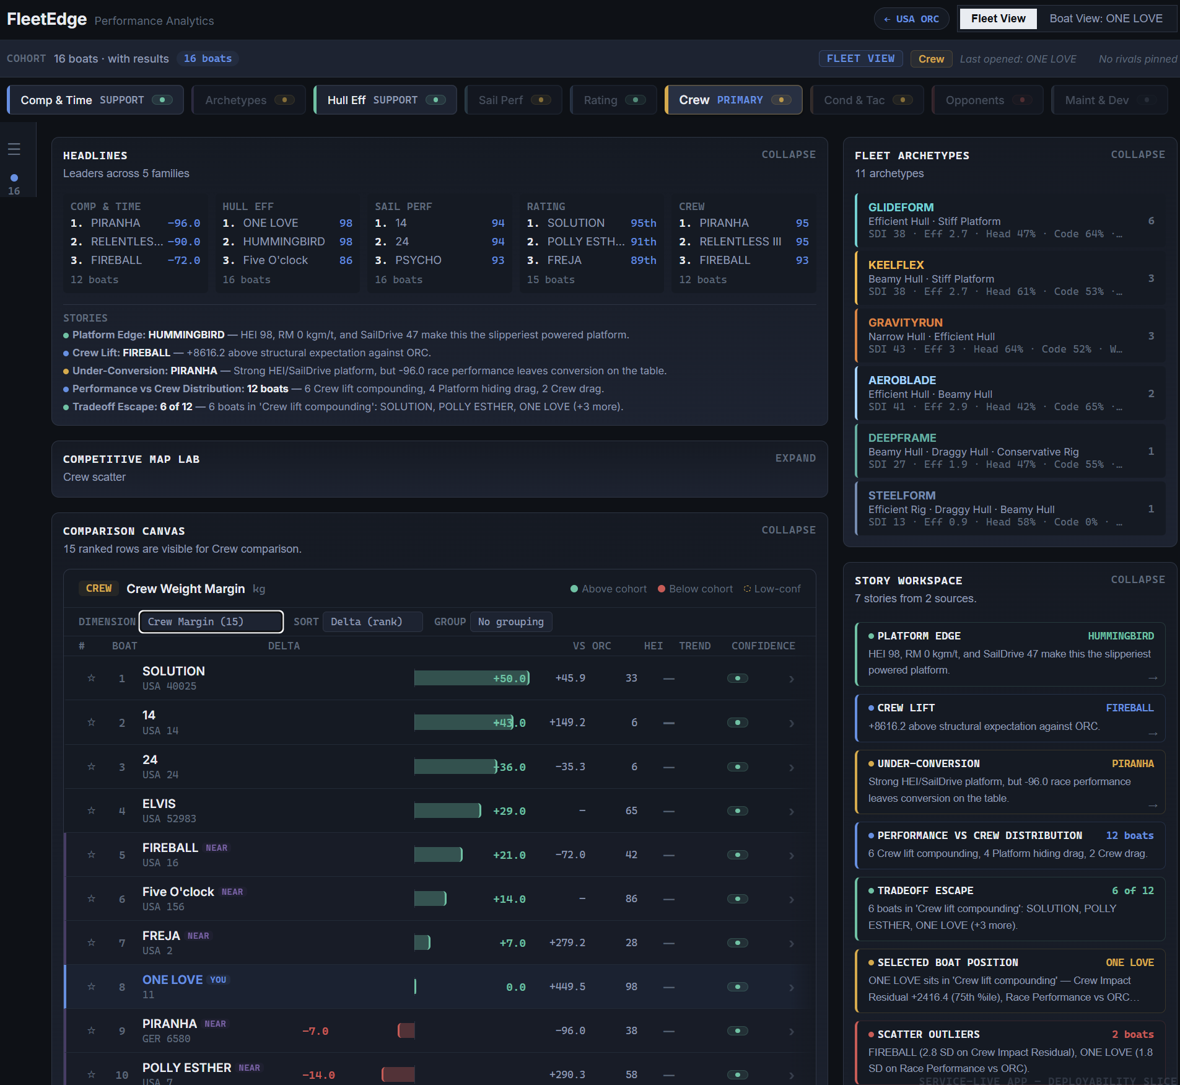The height and width of the screenshot is (1085, 1180).
Task: Toggle Hull Eff family switch
Action: pyautogui.click(x=435, y=100)
